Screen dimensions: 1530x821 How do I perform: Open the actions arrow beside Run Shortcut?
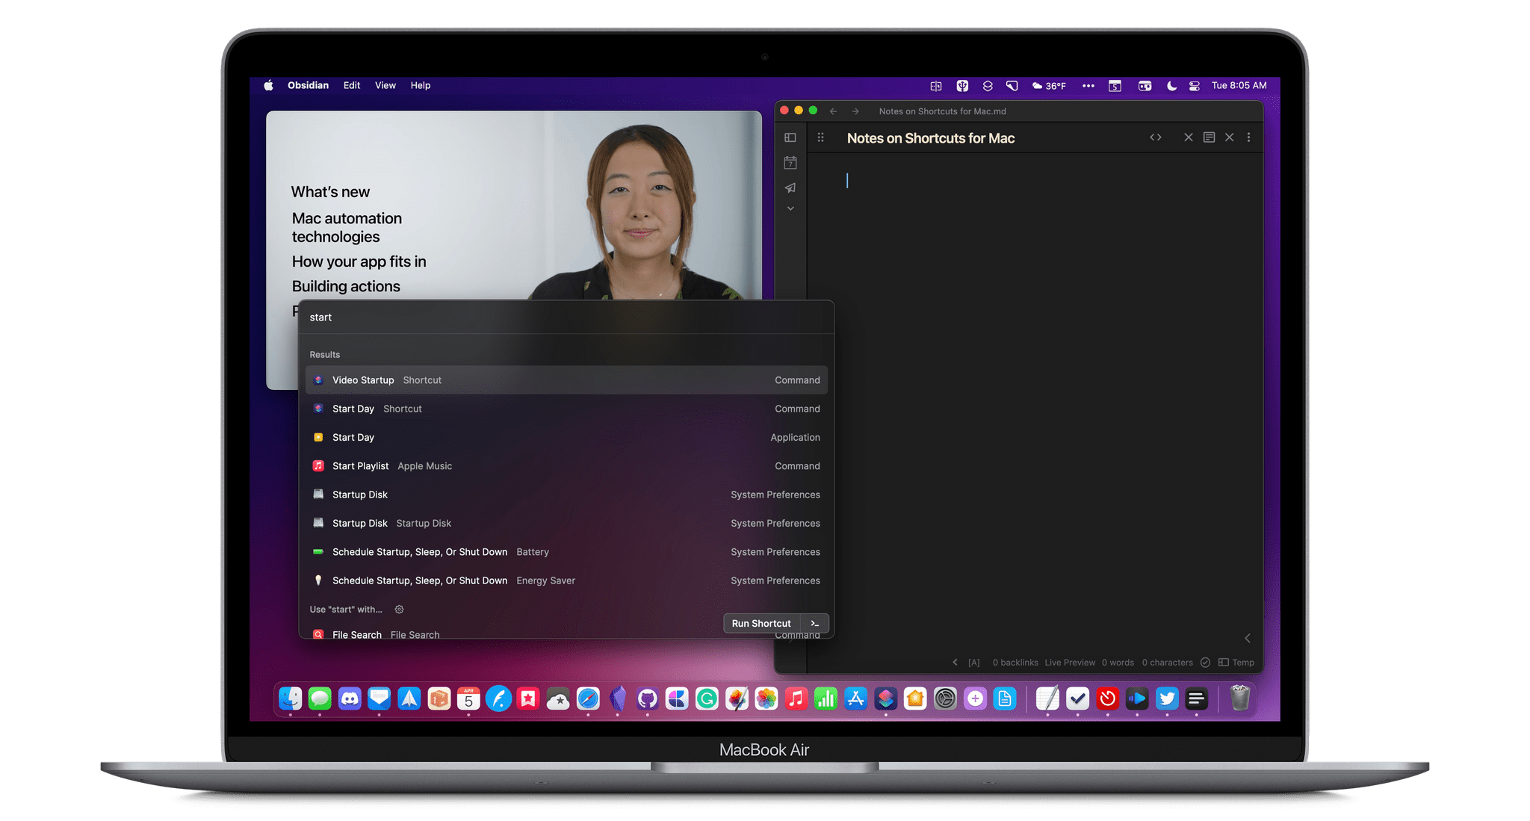coord(815,624)
